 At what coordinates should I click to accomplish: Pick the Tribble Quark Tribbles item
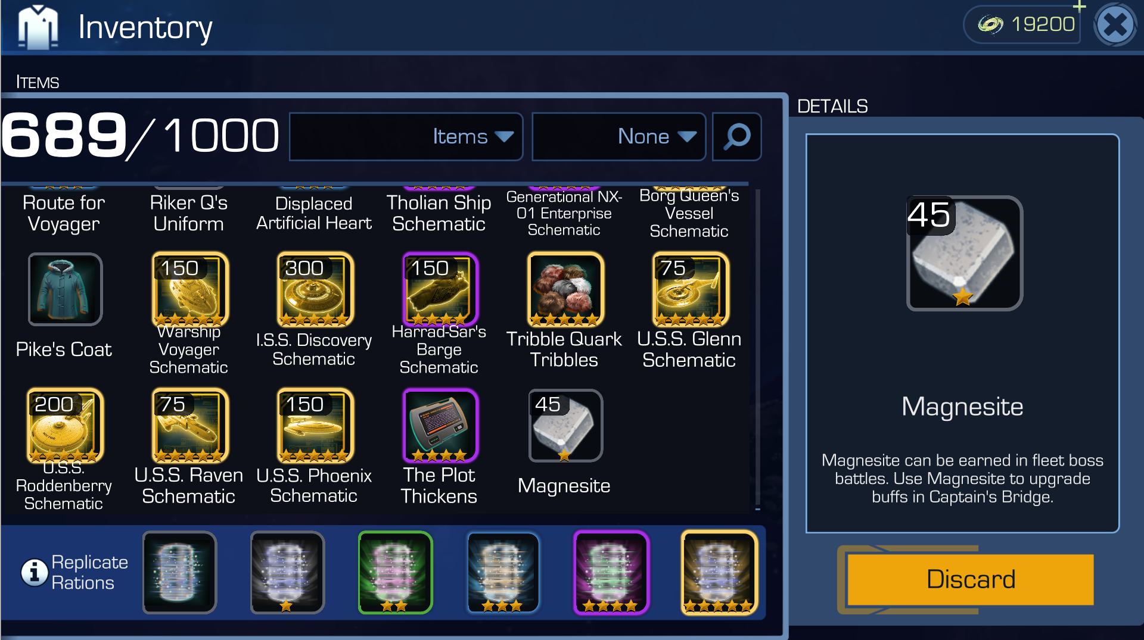coord(565,289)
